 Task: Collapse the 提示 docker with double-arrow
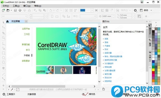point(147,21)
